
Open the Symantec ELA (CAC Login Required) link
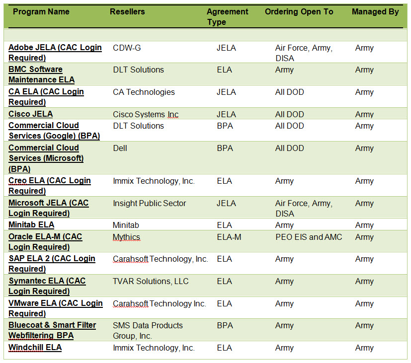tap(47, 286)
